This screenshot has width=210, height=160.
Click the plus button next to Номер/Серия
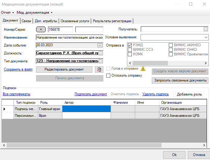41,30
